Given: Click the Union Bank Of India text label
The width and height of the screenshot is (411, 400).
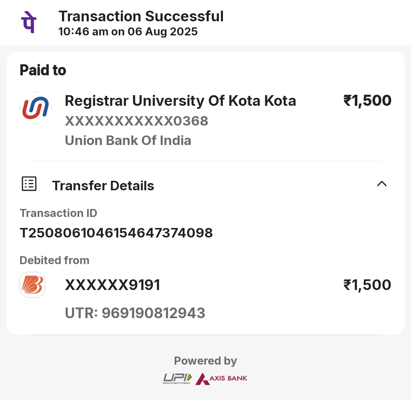Looking at the screenshot, I should click(x=128, y=140).
